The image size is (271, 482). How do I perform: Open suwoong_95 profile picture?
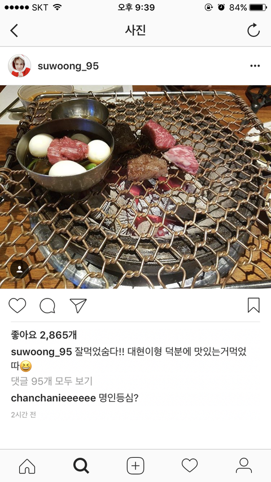tap(19, 66)
